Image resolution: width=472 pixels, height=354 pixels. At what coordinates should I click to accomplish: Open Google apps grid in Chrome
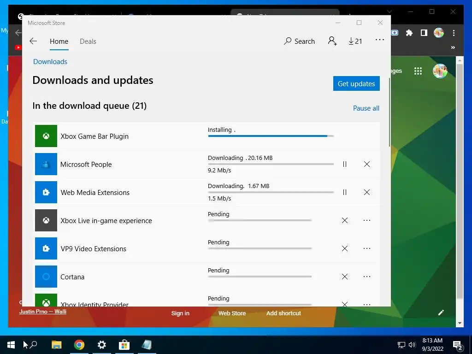(418, 71)
